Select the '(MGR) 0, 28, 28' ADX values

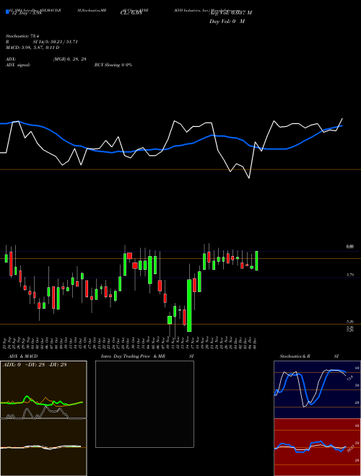tap(69, 59)
